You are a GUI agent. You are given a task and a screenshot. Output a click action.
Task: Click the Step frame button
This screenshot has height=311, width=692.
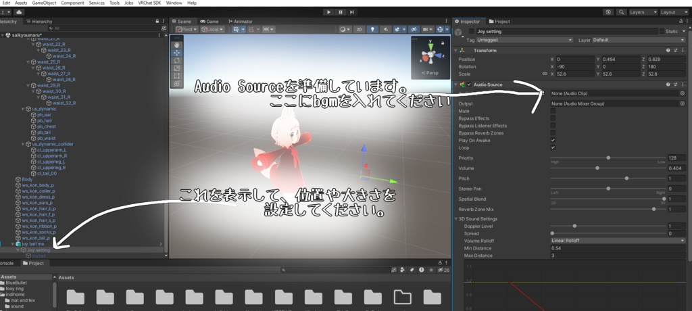(352, 12)
